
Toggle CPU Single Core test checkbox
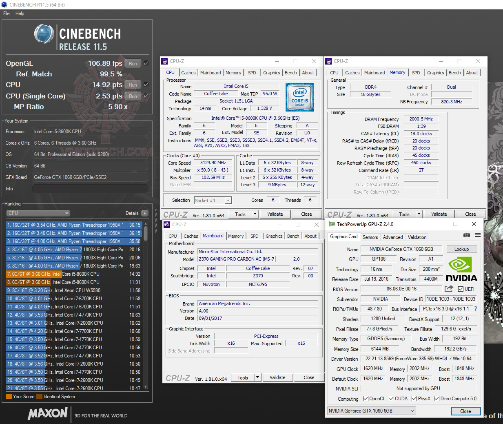point(146,96)
